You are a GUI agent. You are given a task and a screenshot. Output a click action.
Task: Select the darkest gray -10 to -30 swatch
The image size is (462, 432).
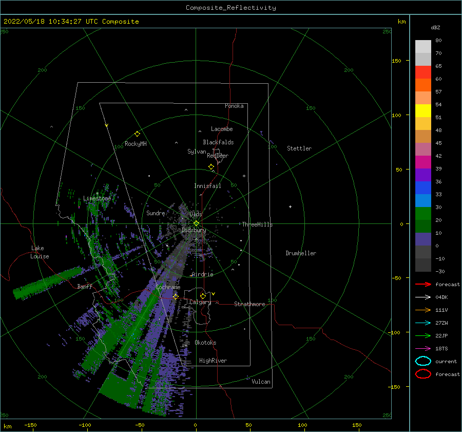[423, 265]
